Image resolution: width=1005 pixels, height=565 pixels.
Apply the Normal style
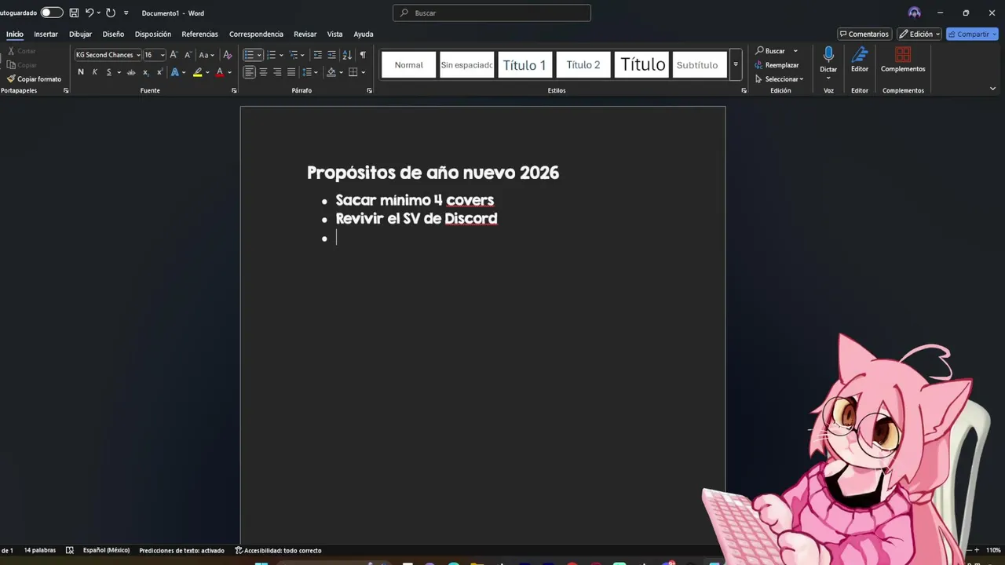coord(408,65)
